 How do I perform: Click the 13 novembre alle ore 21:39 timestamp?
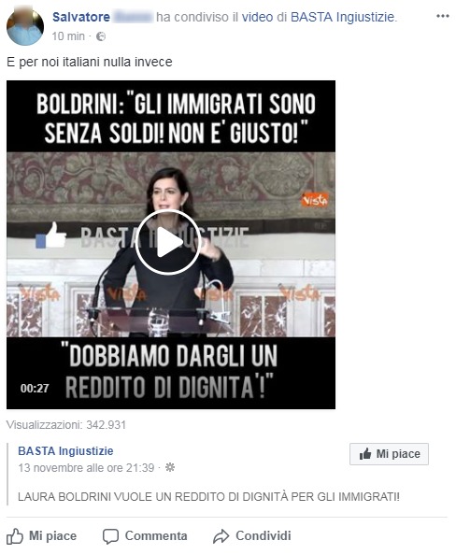(x=86, y=468)
